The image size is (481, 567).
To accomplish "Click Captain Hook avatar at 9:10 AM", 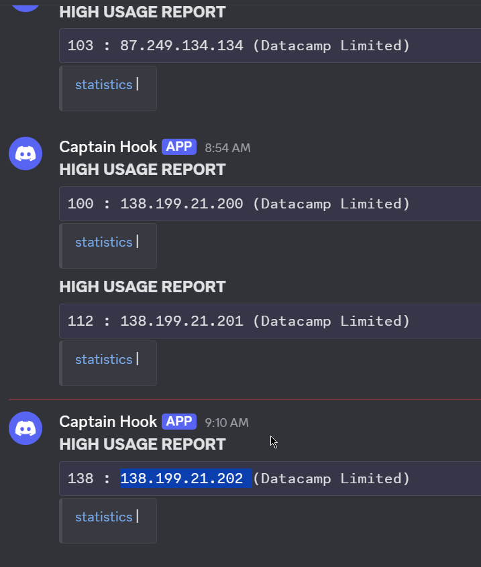I will 25,428.
